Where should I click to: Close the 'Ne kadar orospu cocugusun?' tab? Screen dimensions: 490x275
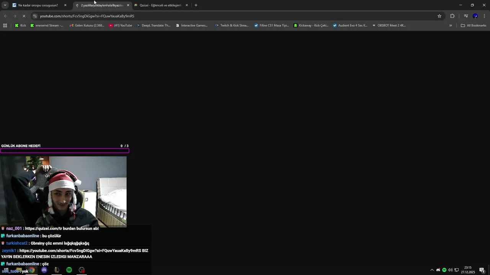65,5
